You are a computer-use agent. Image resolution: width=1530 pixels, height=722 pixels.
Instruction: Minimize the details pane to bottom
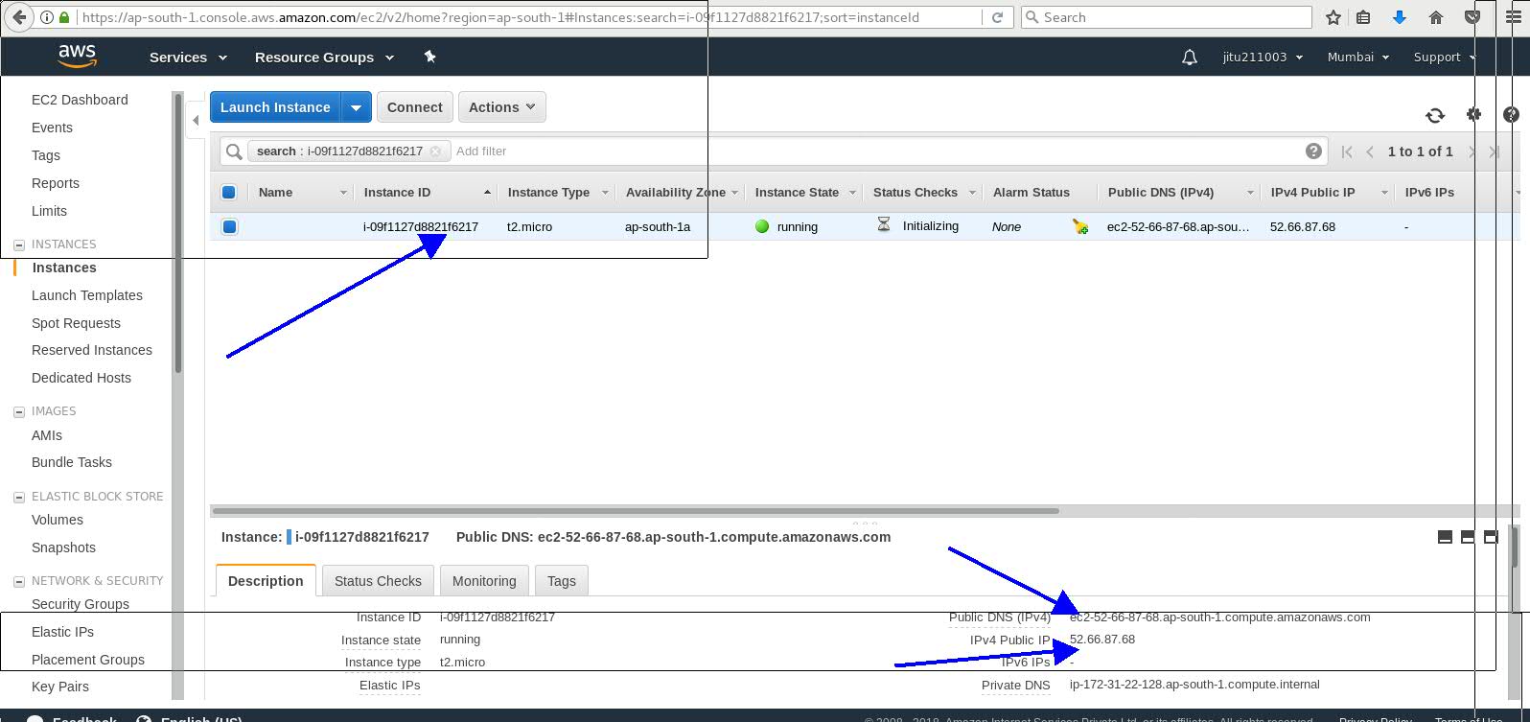point(1445,537)
